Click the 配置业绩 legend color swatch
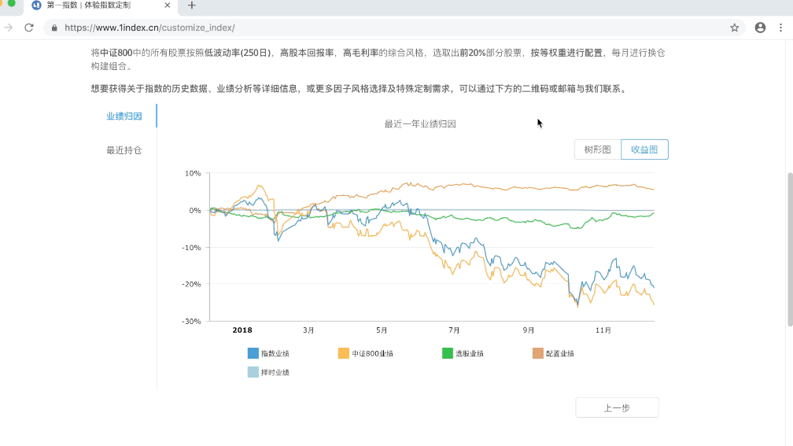This screenshot has height=446, width=793. [538, 354]
